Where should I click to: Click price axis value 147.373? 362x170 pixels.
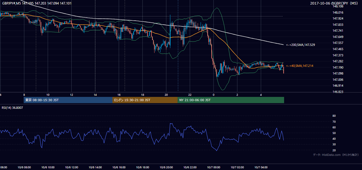[x=338, y=55]
